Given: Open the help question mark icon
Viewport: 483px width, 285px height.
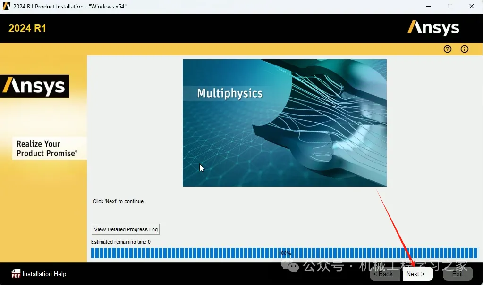Looking at the screenshot, I should (x=447, y=49).
